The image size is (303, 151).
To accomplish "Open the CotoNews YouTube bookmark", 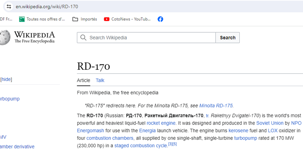I will point(127,19).
